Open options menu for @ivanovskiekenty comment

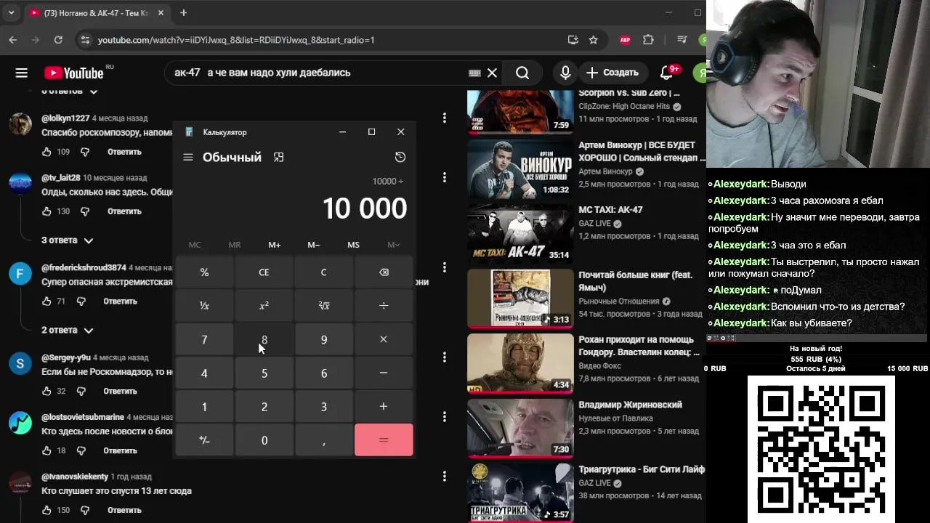(444, 477)
